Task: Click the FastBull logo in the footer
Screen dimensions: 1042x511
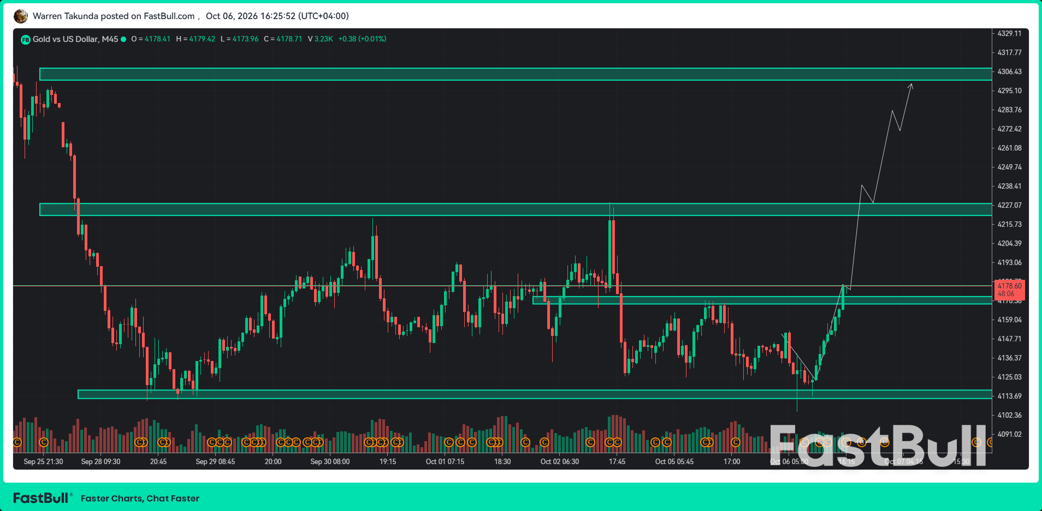Action: (x=43, y=498)
